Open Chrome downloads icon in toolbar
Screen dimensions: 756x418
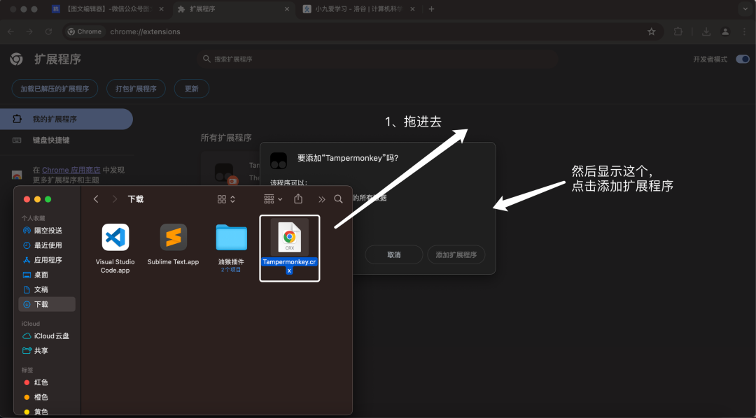pyautogui.click(x=707, y=31)
